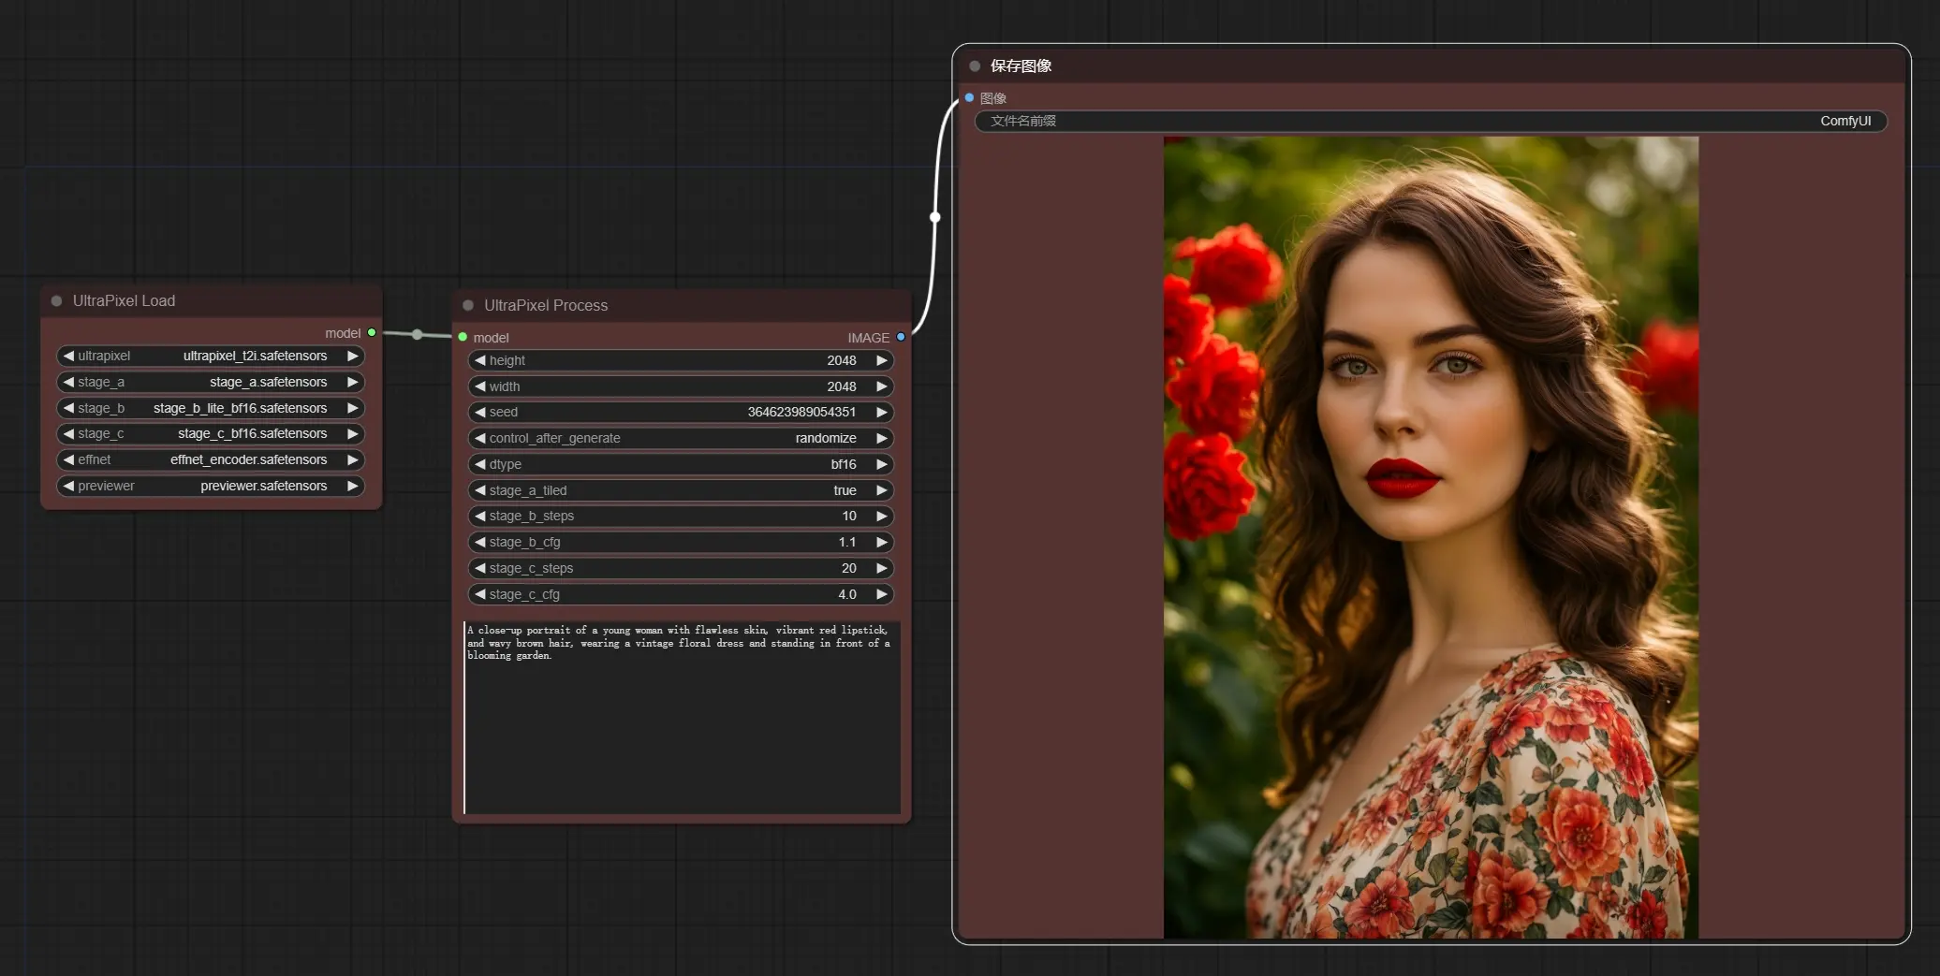Screen dimensions: 1940x976
Task: Decrease stage_b_cfg with left arrow
Action: 479,542
